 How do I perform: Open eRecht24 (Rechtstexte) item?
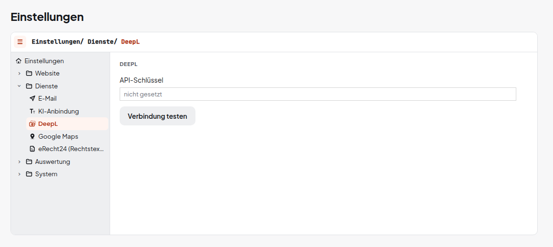click(67, 149)
